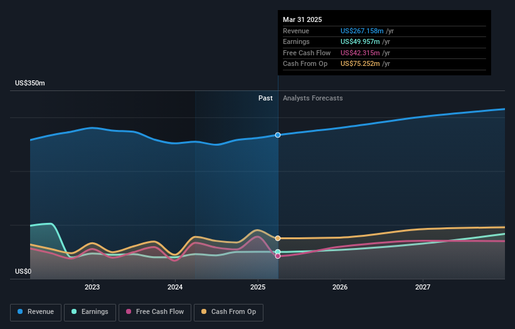Click the US$75.252m cash from op value

(x=360, y=64)
